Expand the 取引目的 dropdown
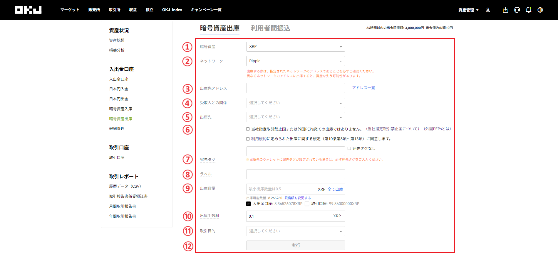 click(295, 231)
